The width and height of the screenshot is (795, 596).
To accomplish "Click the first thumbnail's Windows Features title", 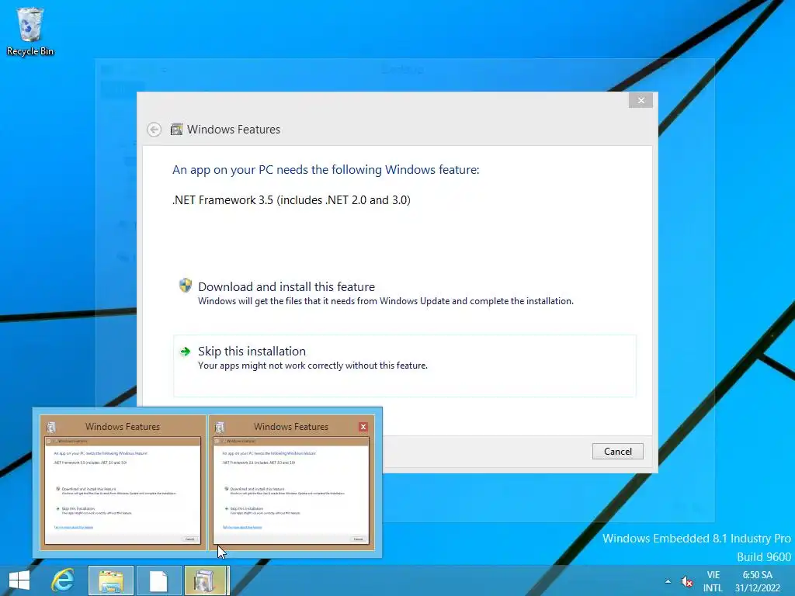I will coord(123,427).
